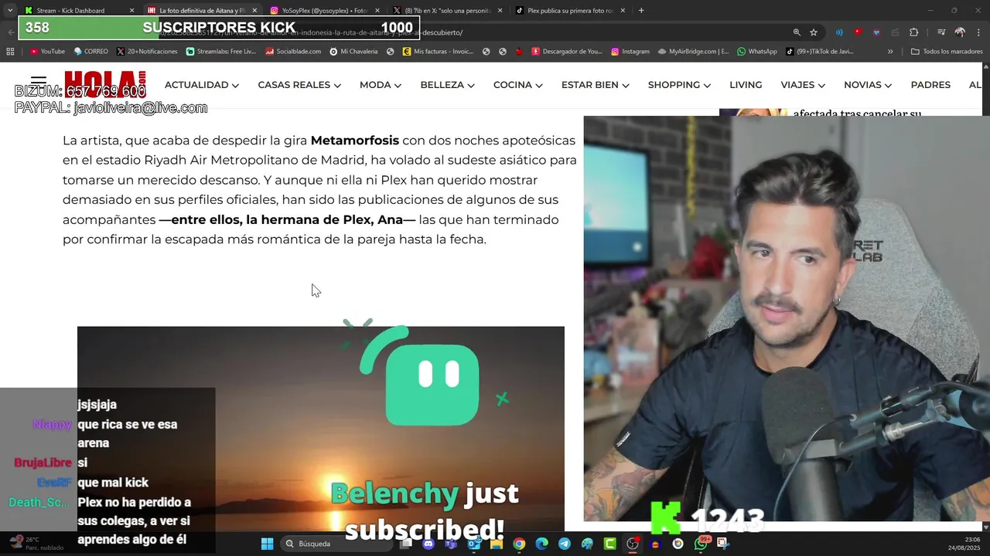Open the TikTok de Javi bookmark
This screenshot has height=556, width=990.
coord(820,52)
